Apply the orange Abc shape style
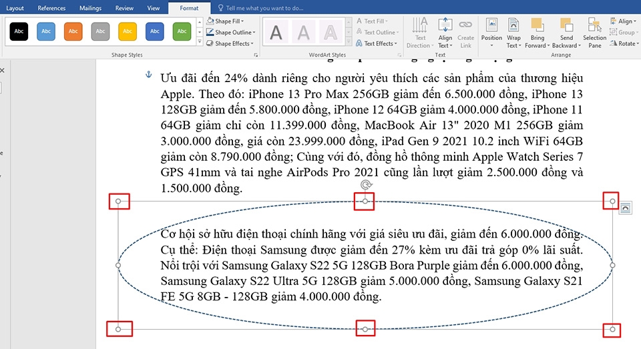This screenshot has height=349, width=641. [x=73, y=31]
